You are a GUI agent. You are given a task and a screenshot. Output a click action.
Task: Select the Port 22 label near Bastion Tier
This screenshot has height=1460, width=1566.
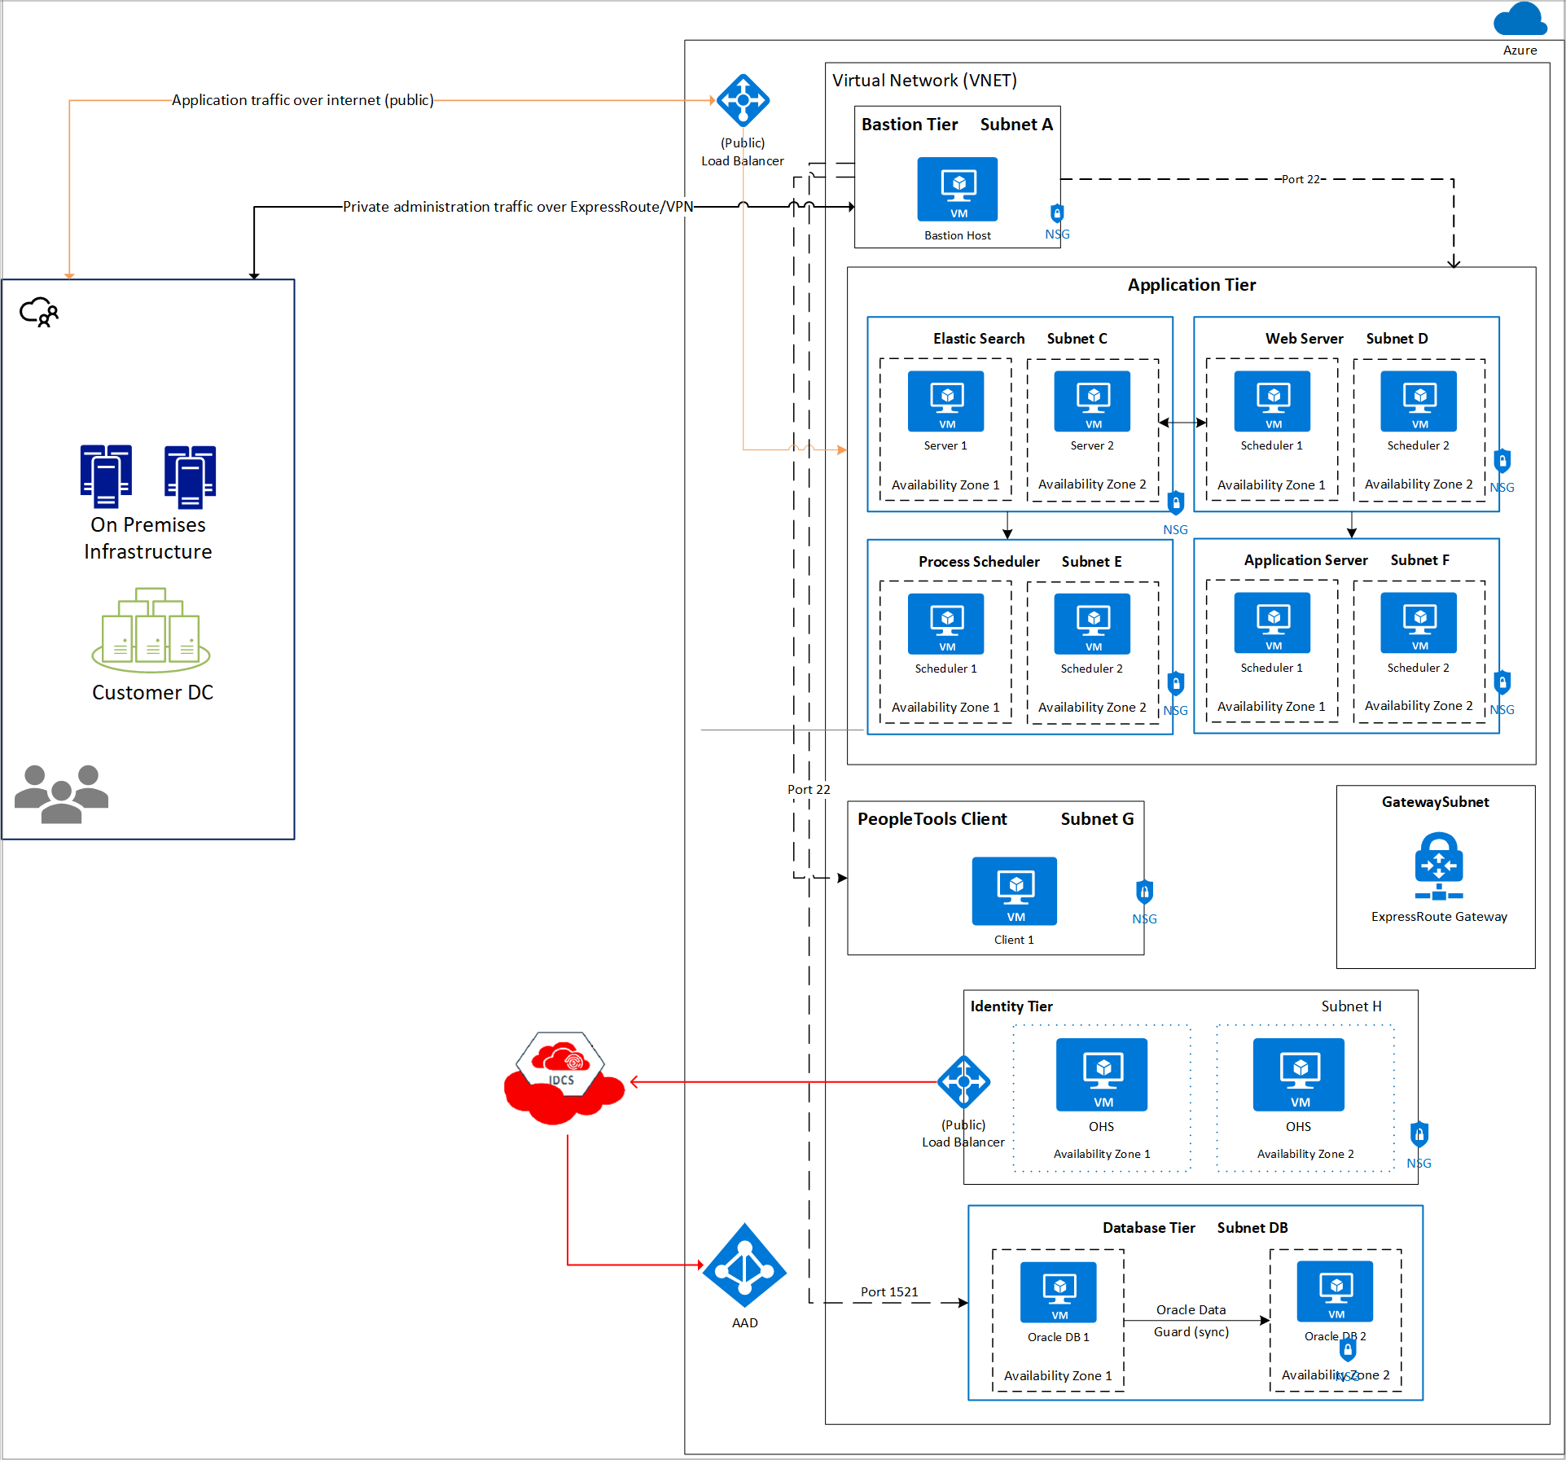(1301, 179)
